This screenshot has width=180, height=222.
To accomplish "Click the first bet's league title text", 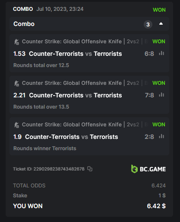I will point(72,42).
